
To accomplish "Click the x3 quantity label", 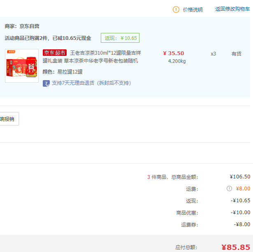I will (x=213, y=54).
